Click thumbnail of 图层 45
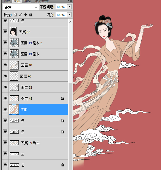The width and height of the screenshot is (161, 170). click(14, 98)
